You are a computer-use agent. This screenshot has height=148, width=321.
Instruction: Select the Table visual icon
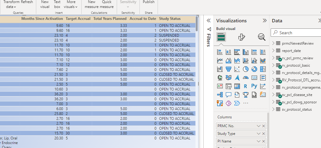tap(237, 86)
